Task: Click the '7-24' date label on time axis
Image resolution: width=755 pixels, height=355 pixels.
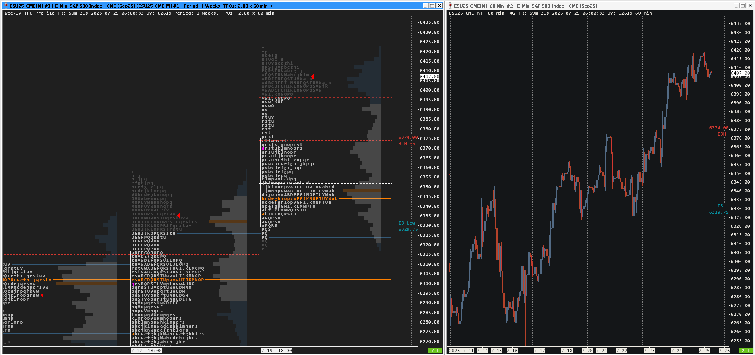Action: (x=677, y=351)
